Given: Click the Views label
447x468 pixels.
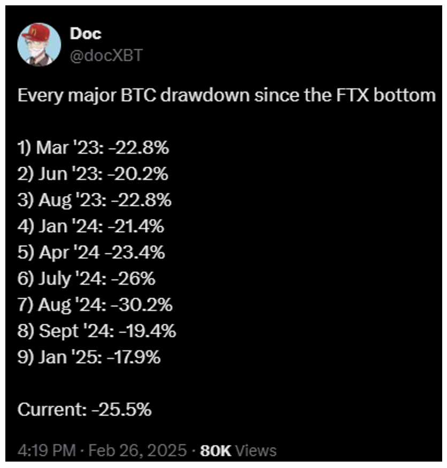Looking at the screenshot, I should click(256, 451).
